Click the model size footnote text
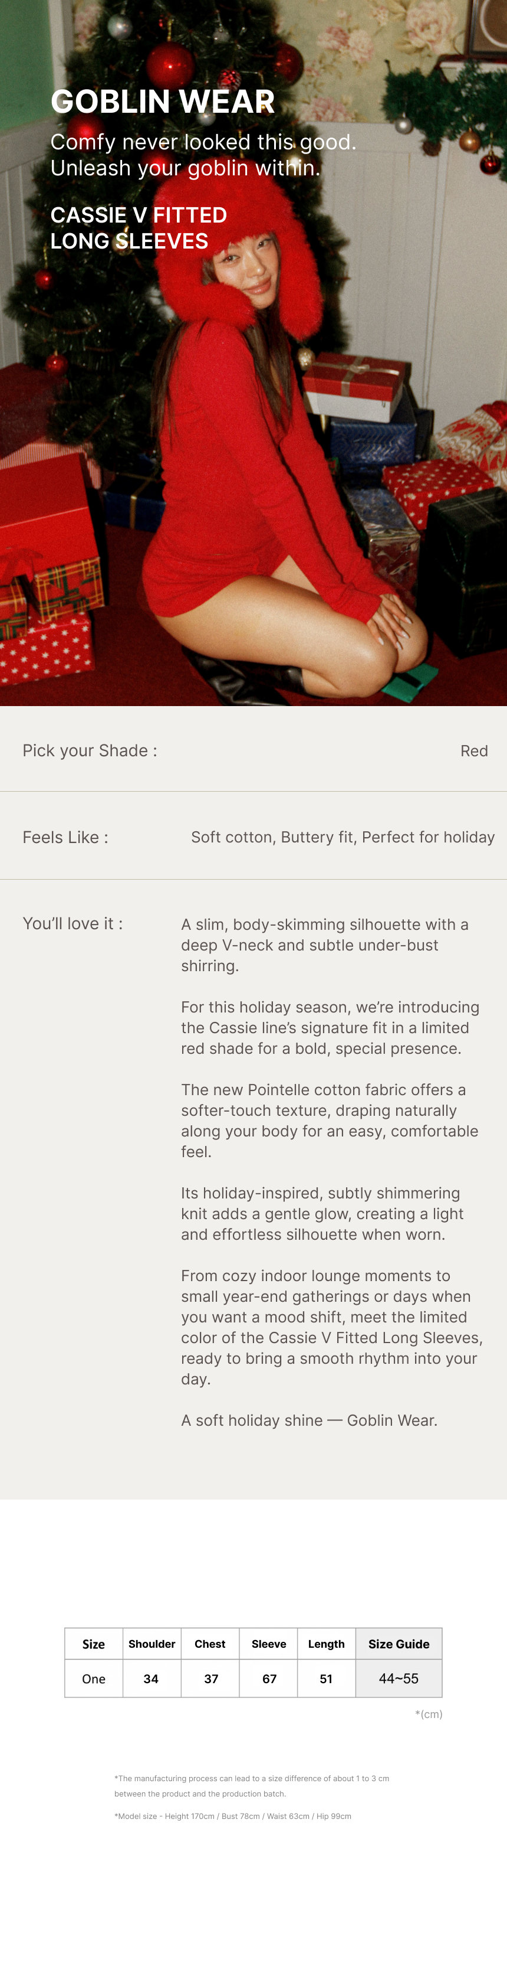 click(233, 1817)
